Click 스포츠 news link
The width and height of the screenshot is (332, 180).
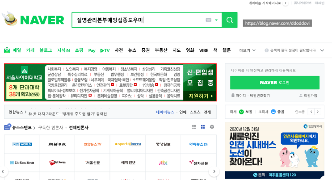(195, 112)
